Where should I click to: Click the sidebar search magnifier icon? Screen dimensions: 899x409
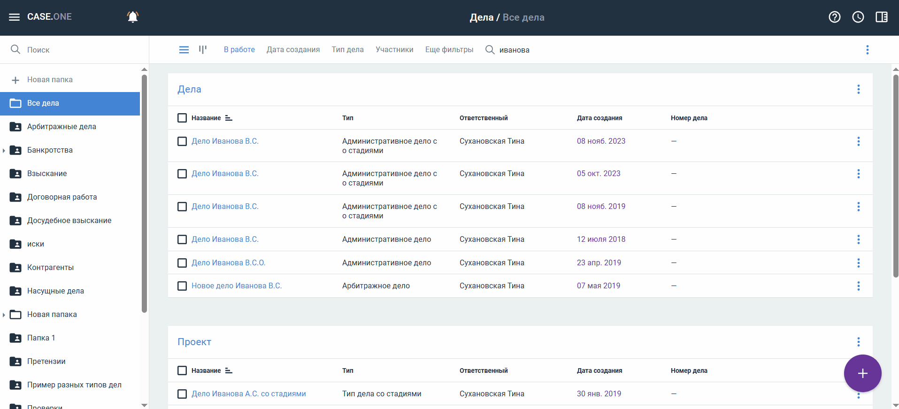click(x=15, y=49)
